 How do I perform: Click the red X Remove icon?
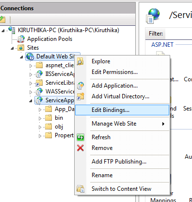click(80, 148)
